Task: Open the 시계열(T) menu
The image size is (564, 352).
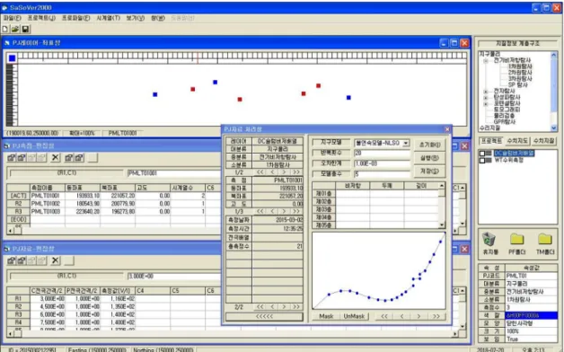Action: pos(109,18)
